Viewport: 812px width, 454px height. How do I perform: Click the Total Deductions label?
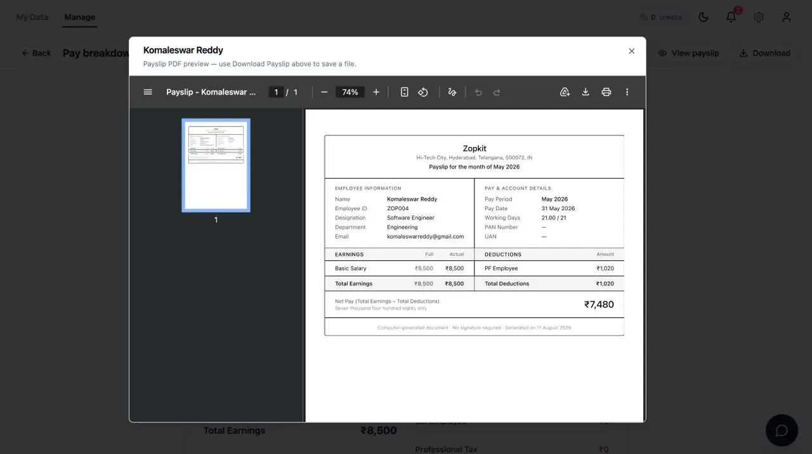coord(507,284)
